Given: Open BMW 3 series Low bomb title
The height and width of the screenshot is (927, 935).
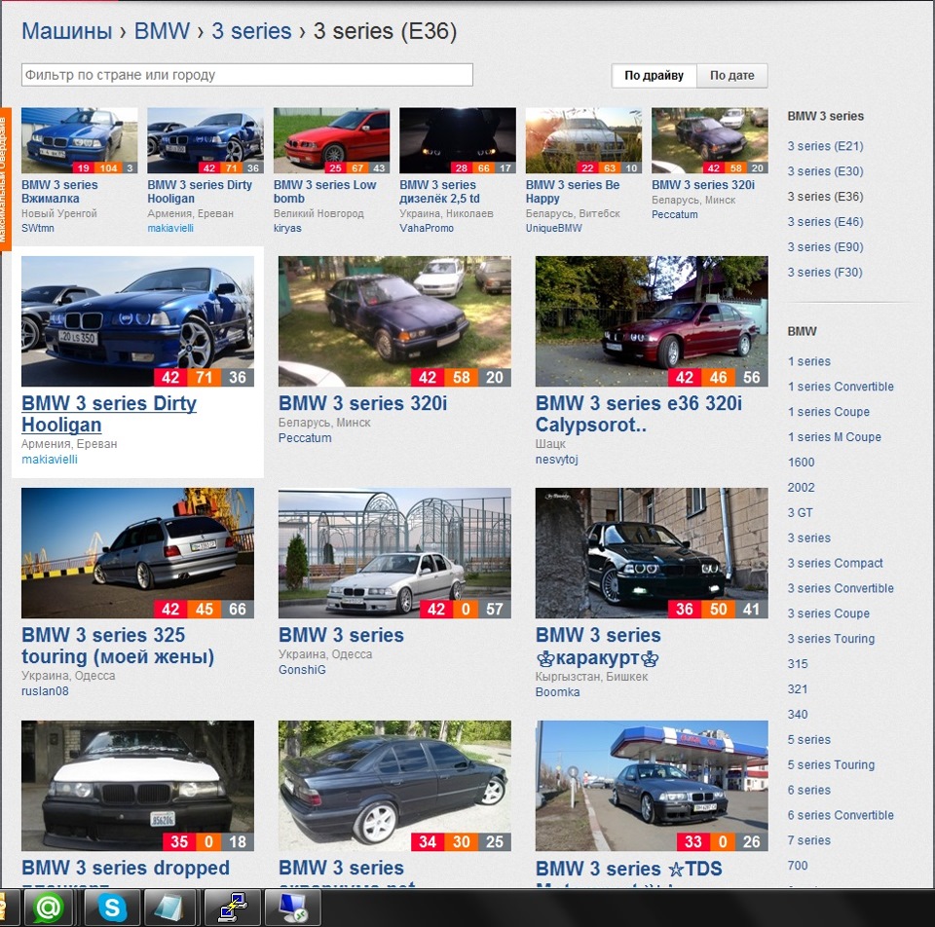Looking at the screenshot, I should 325,192.
